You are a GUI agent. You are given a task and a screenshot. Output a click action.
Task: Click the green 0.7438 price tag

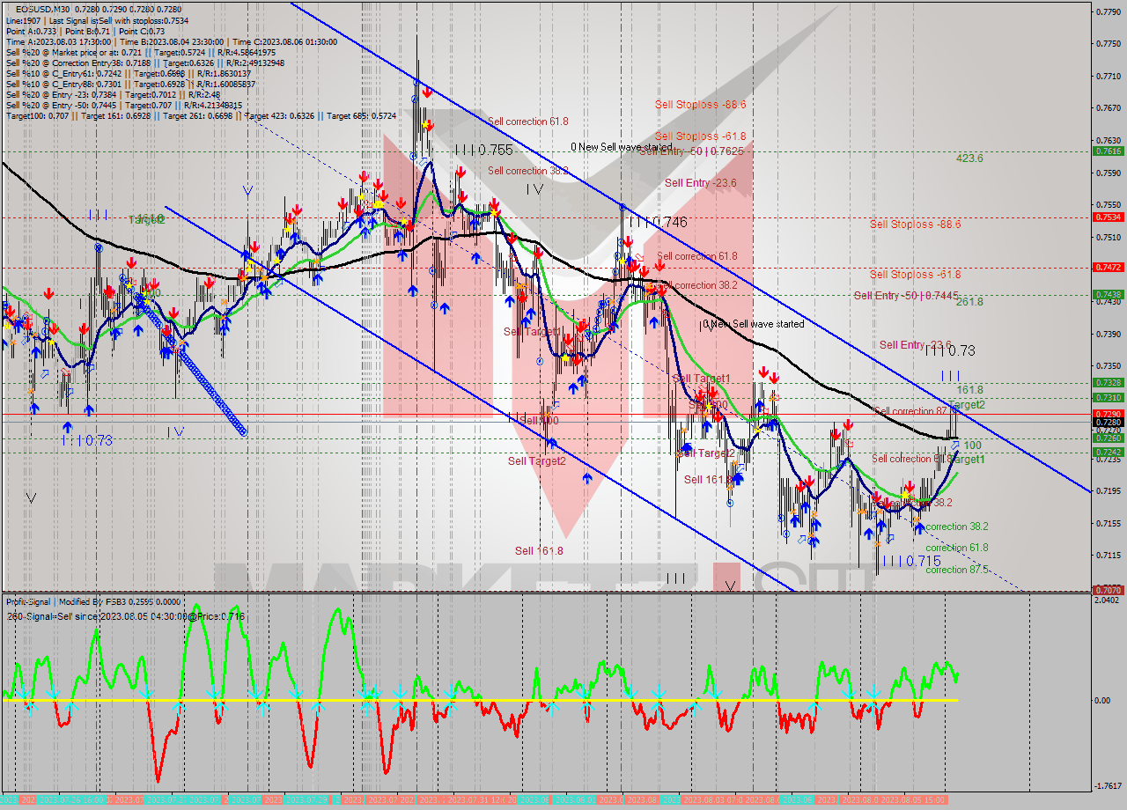coord(1108,294)
